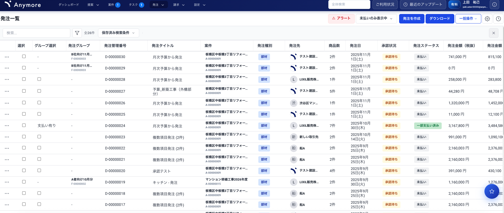Click the タスク count badge
The image size is (504, 213).
[x=142, y=5]
